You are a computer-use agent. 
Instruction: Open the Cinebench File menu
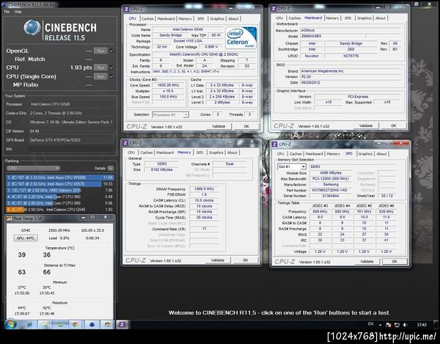pyautogui.click(x=7, y=12)
